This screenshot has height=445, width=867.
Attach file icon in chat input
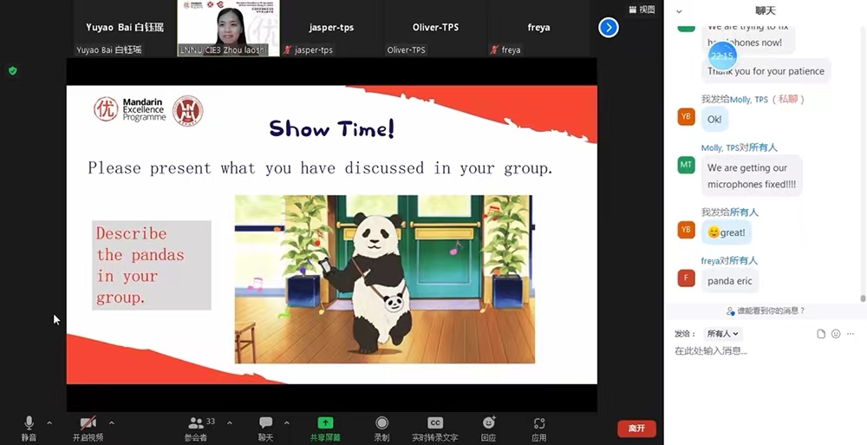pyautogui.click(x=821, y=334)
